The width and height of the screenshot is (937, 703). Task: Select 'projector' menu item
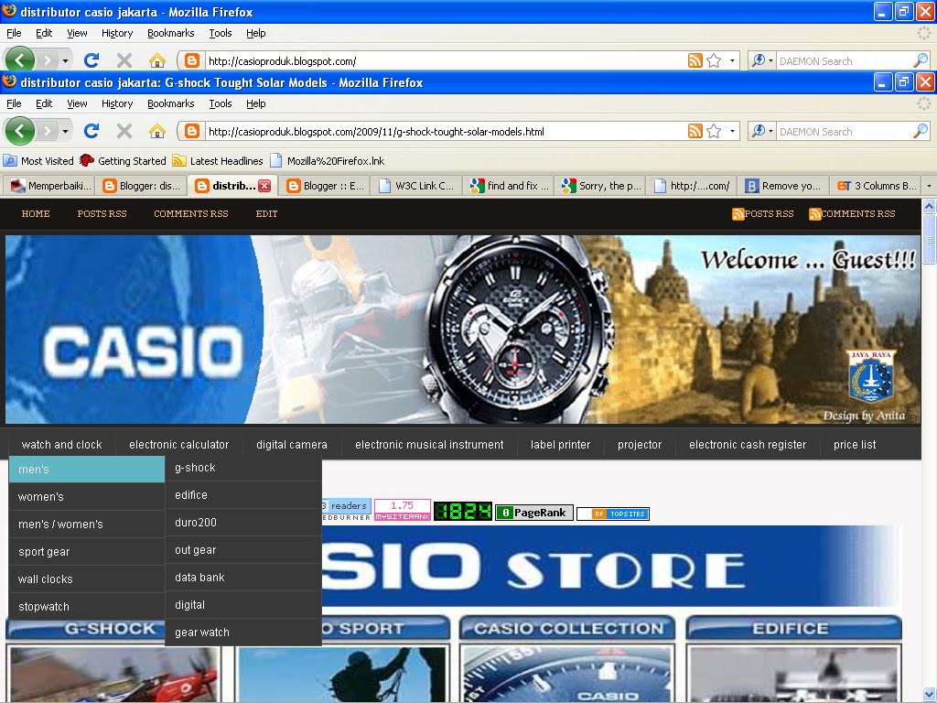[x=640, y=445]
